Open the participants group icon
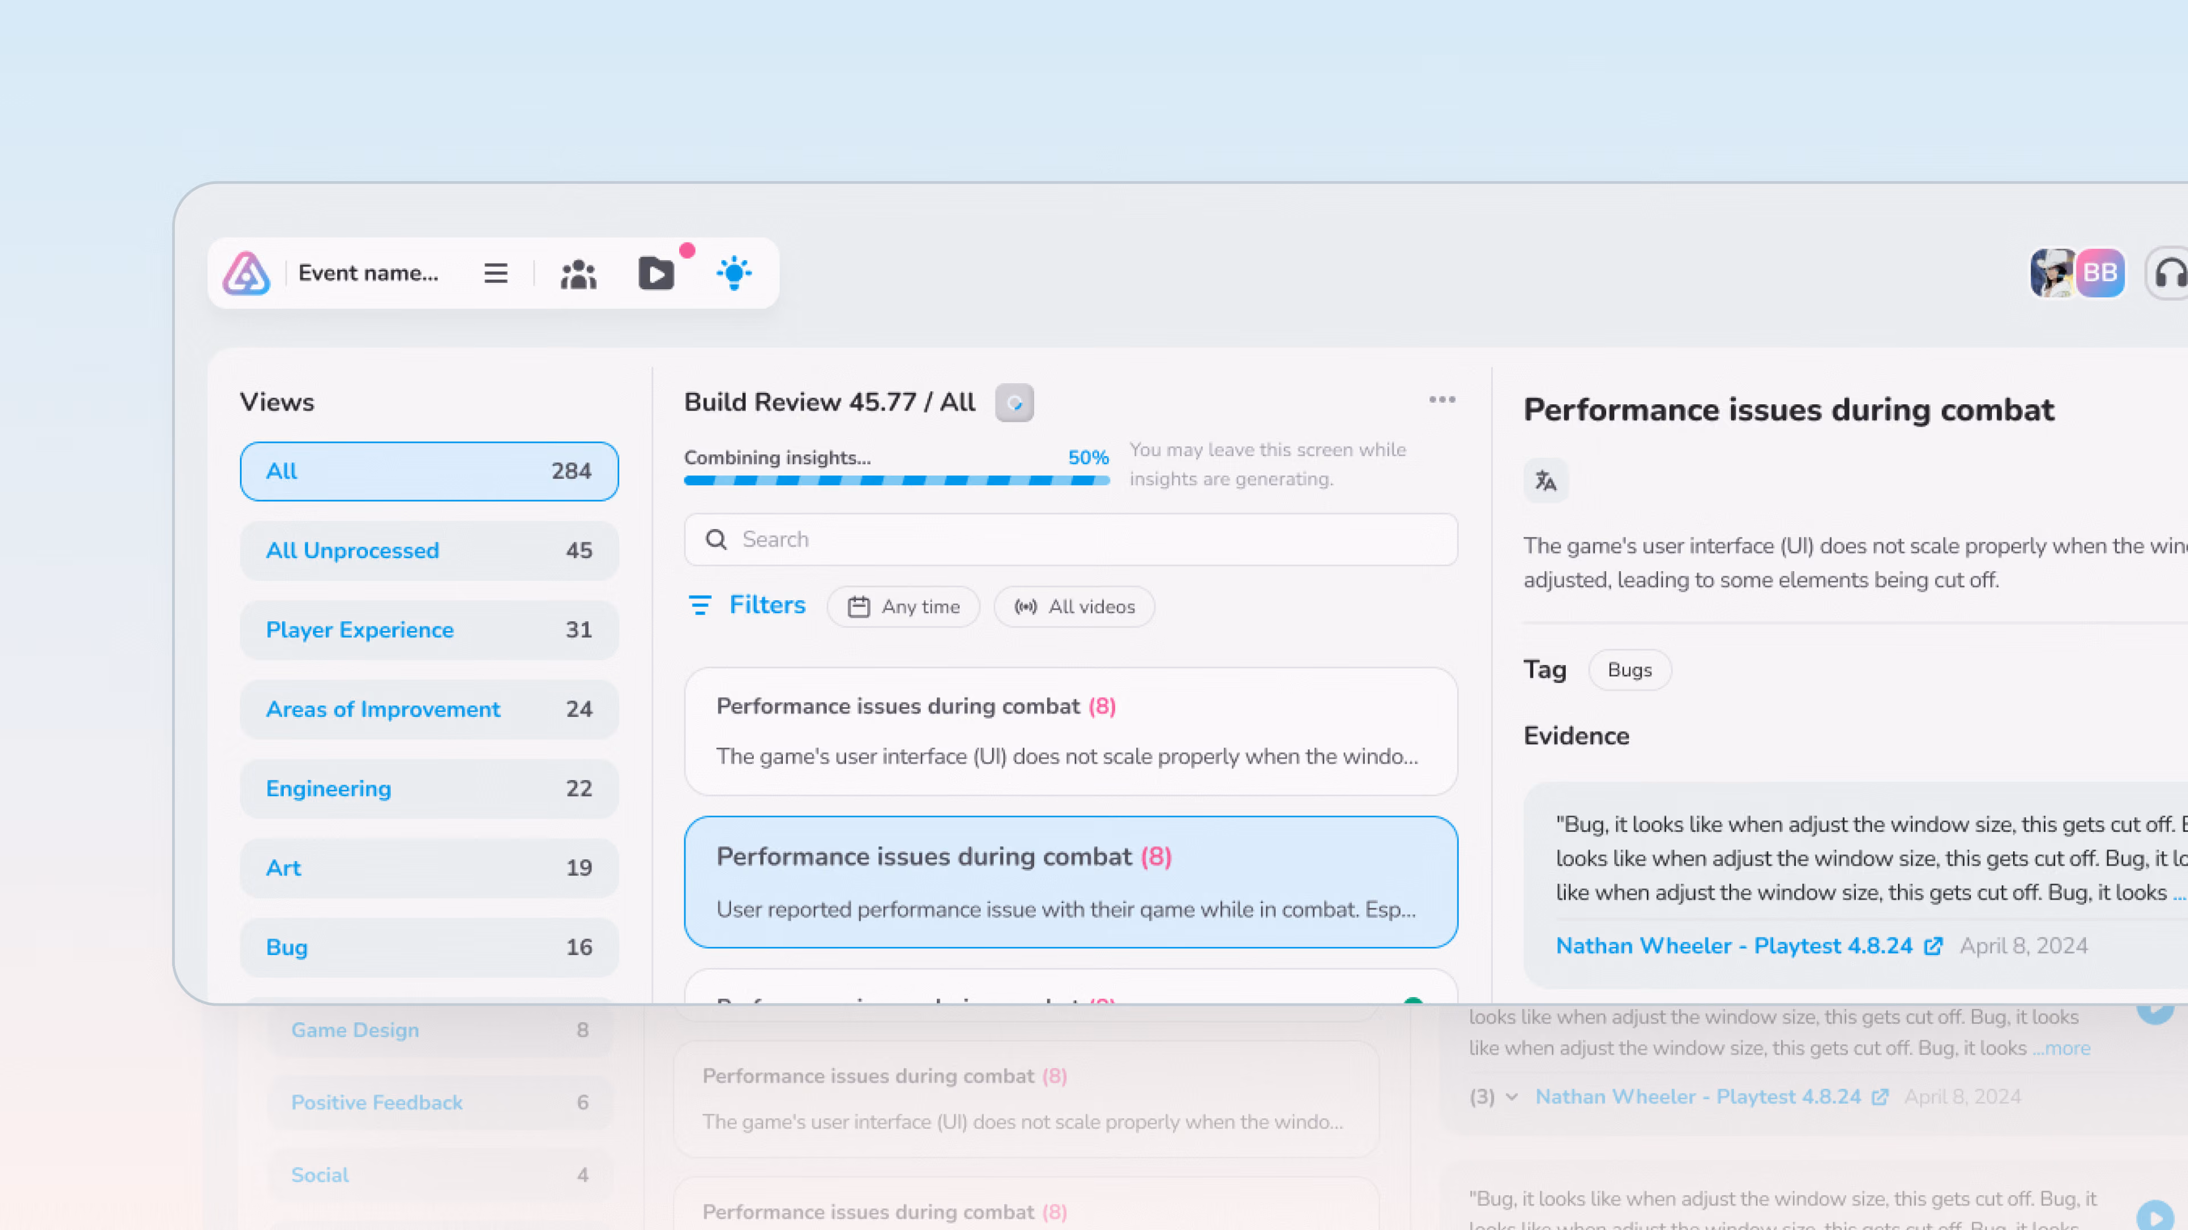 point(578,273)
